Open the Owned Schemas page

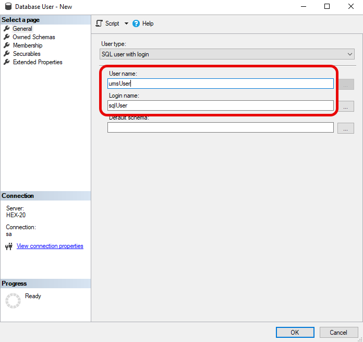click(33, 37)
